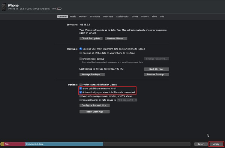Viewport: 225px width, 148px height.
Task: Click Documents & Data storage segment
Action: (64, 144)
